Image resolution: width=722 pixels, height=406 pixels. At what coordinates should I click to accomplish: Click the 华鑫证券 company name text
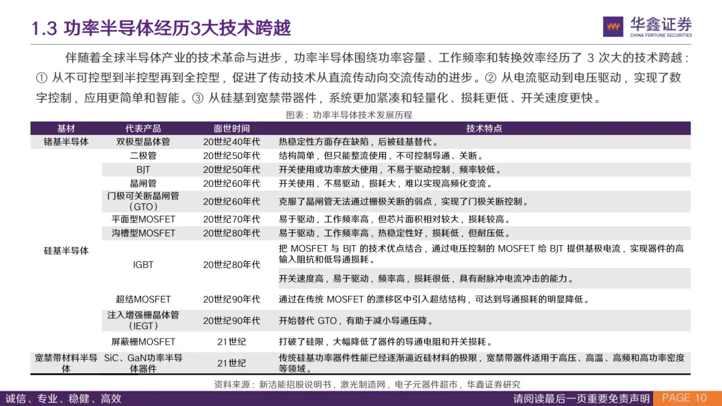tap(660, 24)
